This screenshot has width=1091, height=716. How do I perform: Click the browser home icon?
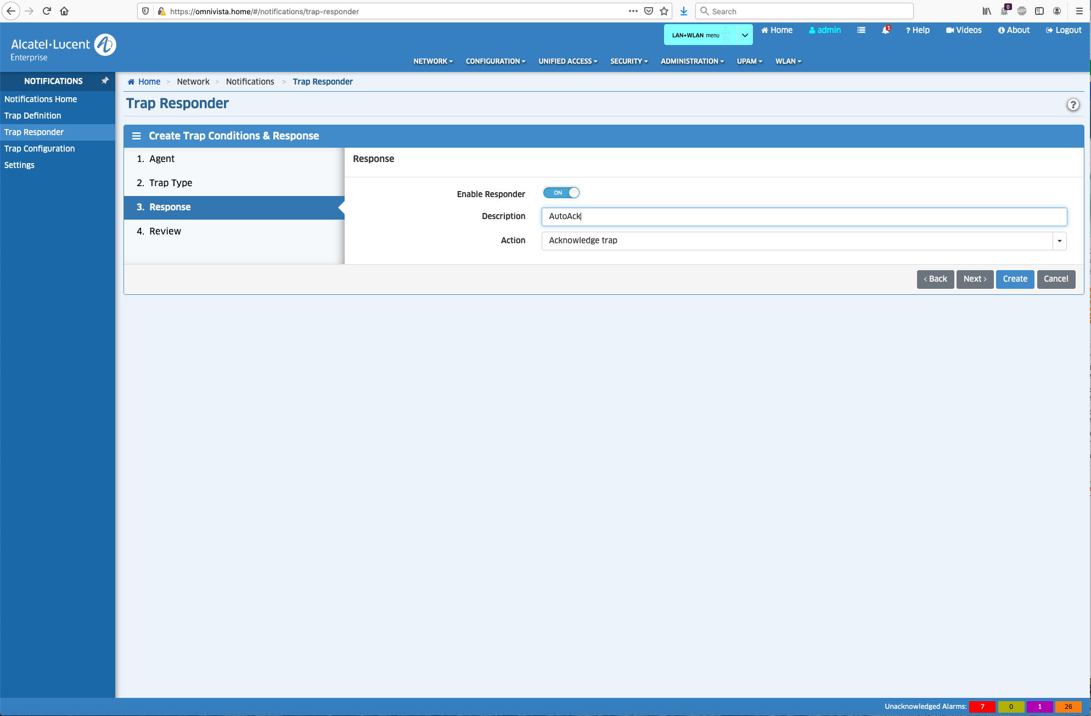click(64, 11)
